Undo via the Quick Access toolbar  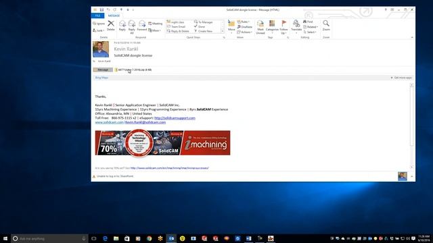point(108,9)
